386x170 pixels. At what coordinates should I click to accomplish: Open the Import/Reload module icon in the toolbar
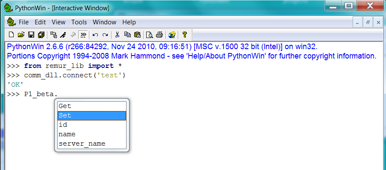53,35
